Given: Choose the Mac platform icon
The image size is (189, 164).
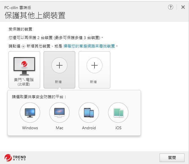Looking at the screenshot, I should coord(59,113).
